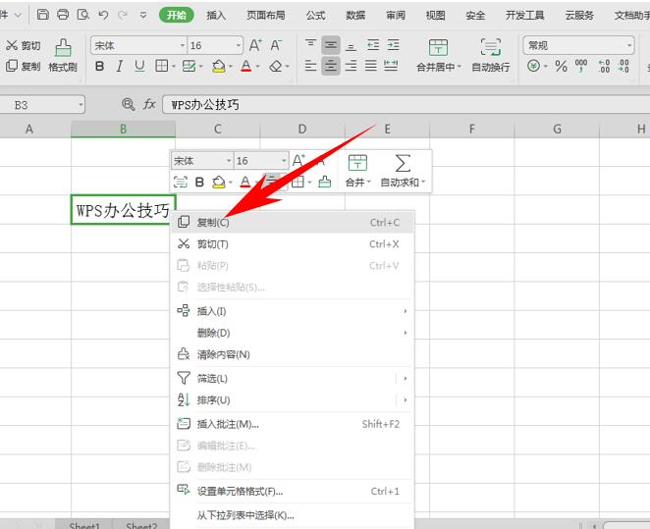This screenshot has width=650, height=529.
Task: Click the ribbon Cut (剪切) scissors button
Action: click(23, 45)
